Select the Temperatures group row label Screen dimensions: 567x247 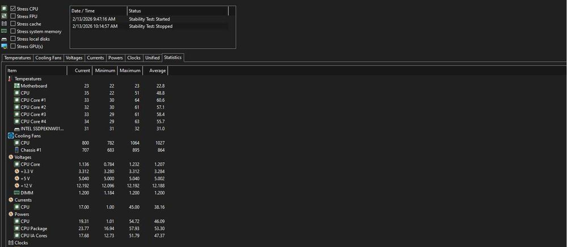(x=28, y=79)
